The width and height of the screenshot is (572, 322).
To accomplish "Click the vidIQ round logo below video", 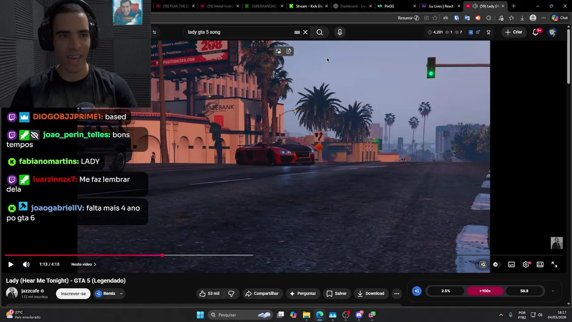I will click(x=416, y=291).
